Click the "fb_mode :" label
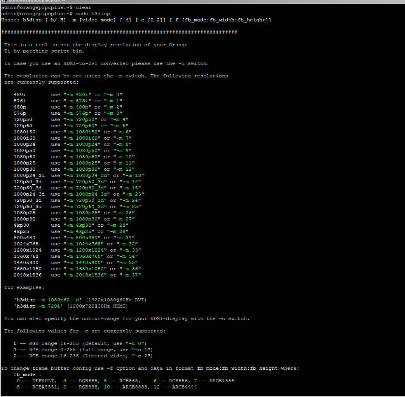 (28, 374)
